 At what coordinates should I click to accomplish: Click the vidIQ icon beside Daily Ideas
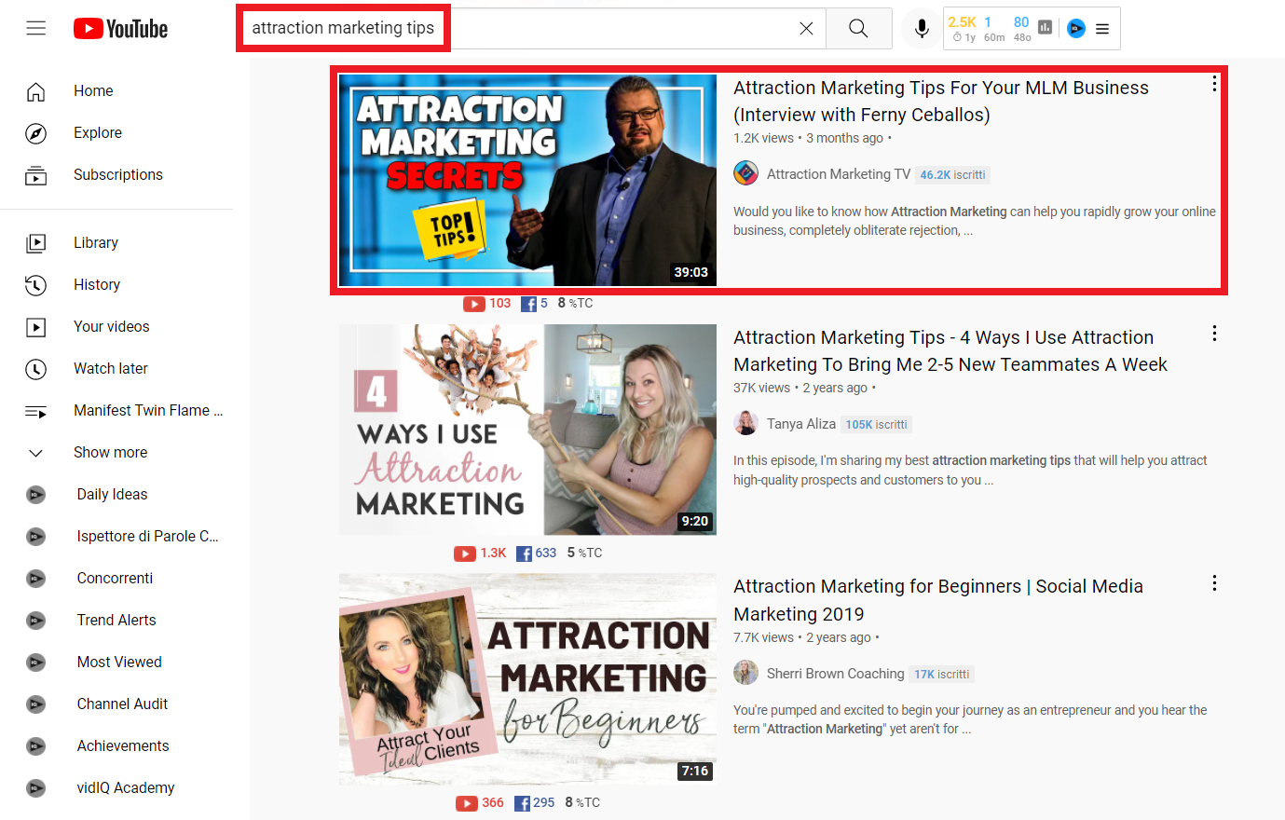coord(35,495)
